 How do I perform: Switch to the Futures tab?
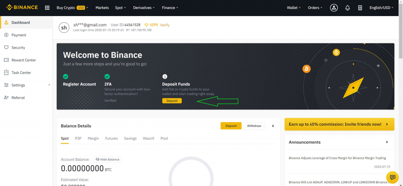(x=111, y=138)
